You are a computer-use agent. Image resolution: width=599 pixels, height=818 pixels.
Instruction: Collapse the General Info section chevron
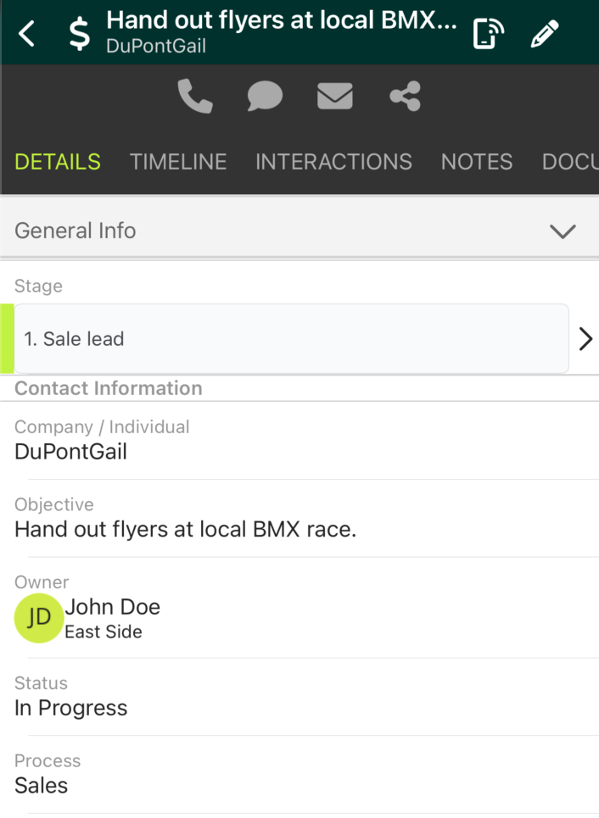point(563,231)
